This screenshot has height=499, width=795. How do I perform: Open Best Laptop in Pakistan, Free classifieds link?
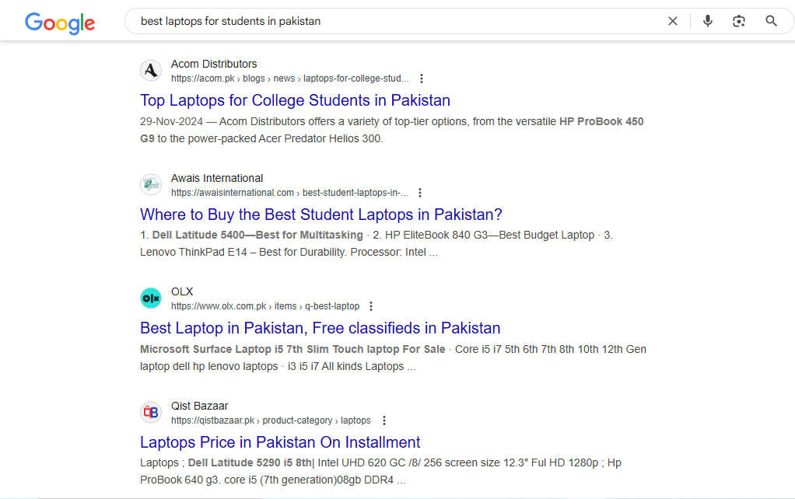point(320,328)
